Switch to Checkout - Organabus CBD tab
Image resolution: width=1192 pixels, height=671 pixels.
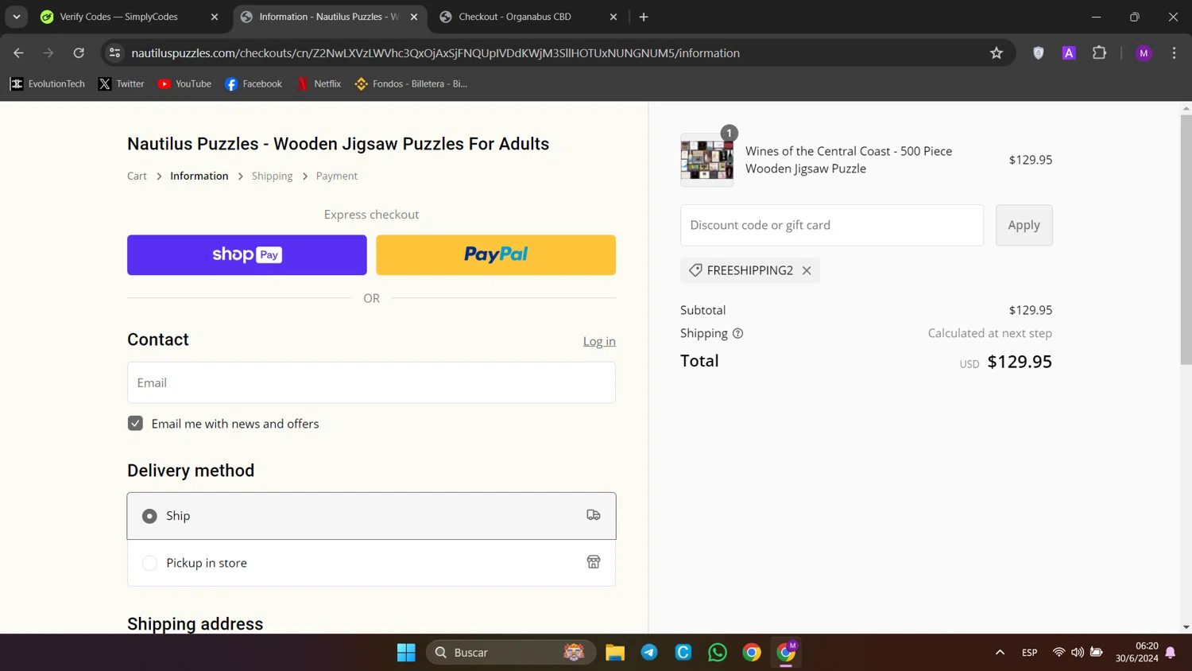tap(515, 17)
